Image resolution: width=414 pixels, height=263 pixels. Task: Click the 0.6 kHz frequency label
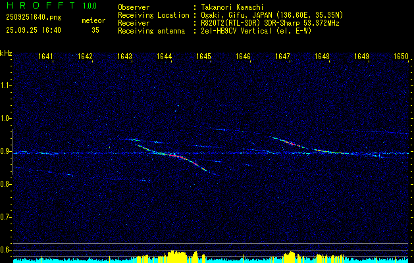click(5, 250)
